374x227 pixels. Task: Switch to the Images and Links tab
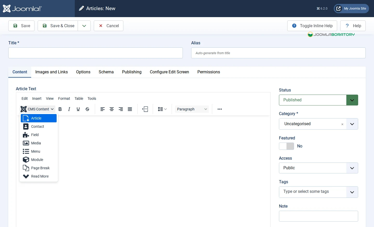[51, 72]
